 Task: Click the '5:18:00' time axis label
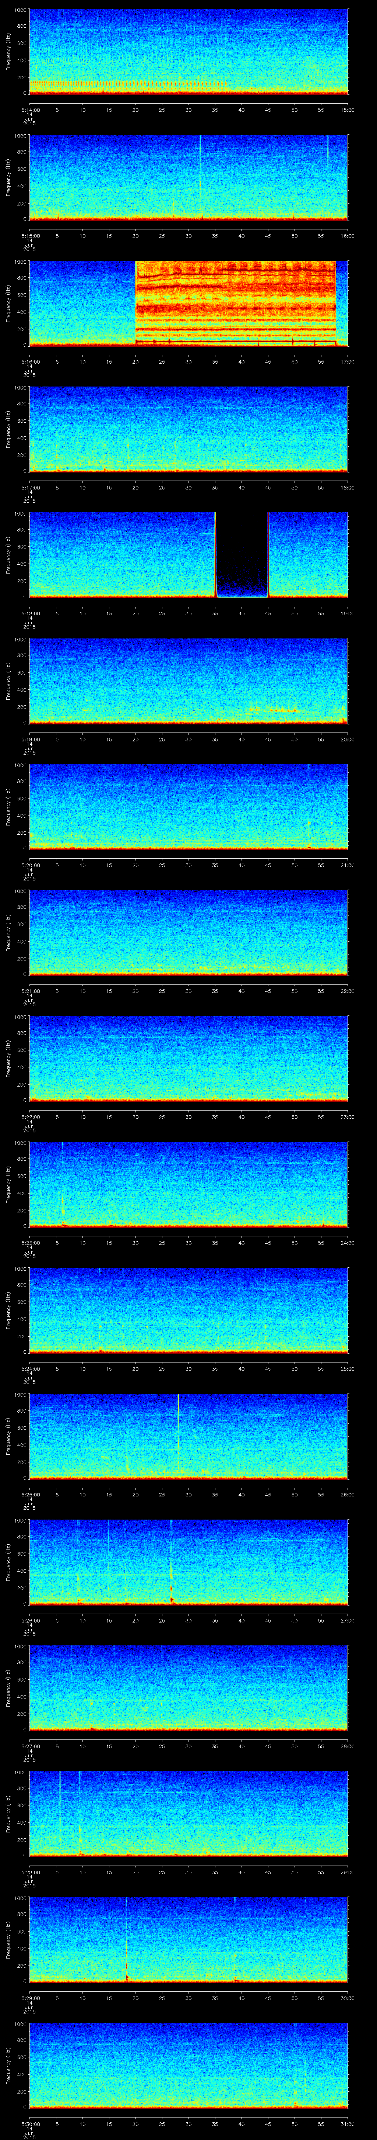[29, 614]
